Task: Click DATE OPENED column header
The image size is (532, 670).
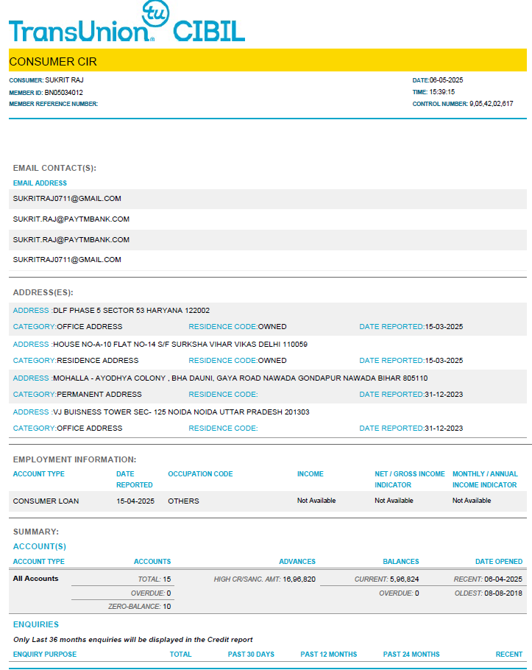Action: coord(499,562)
